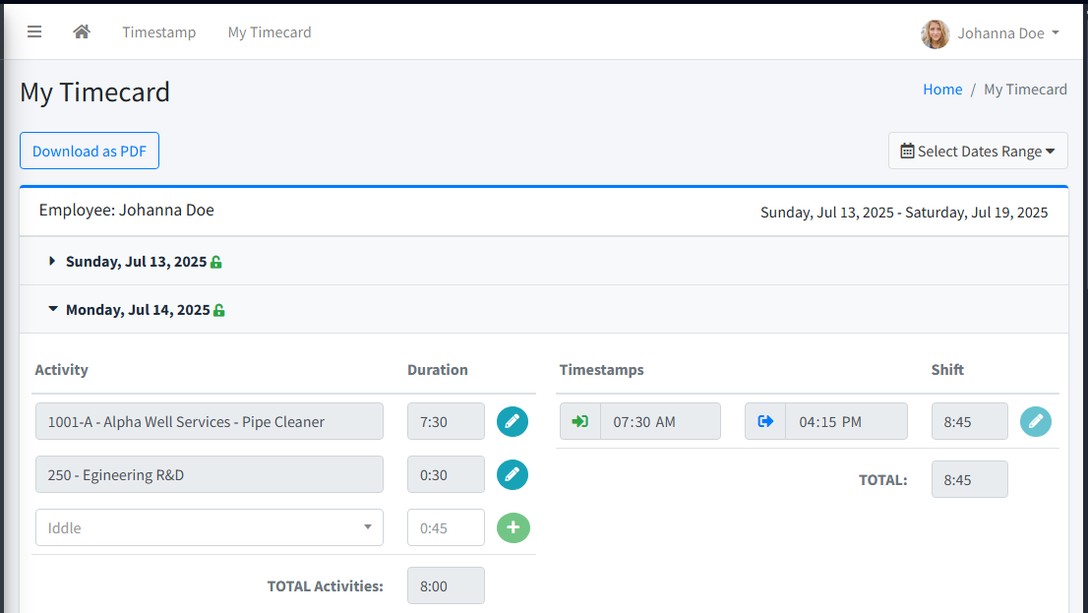Edit the Egineering R&D activity duration
The image size is (1088, 613).
pos(512,474)
